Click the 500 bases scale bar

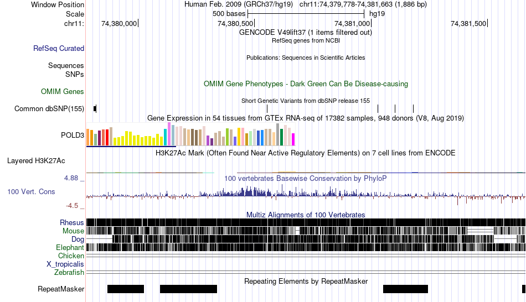pos(306,14)
